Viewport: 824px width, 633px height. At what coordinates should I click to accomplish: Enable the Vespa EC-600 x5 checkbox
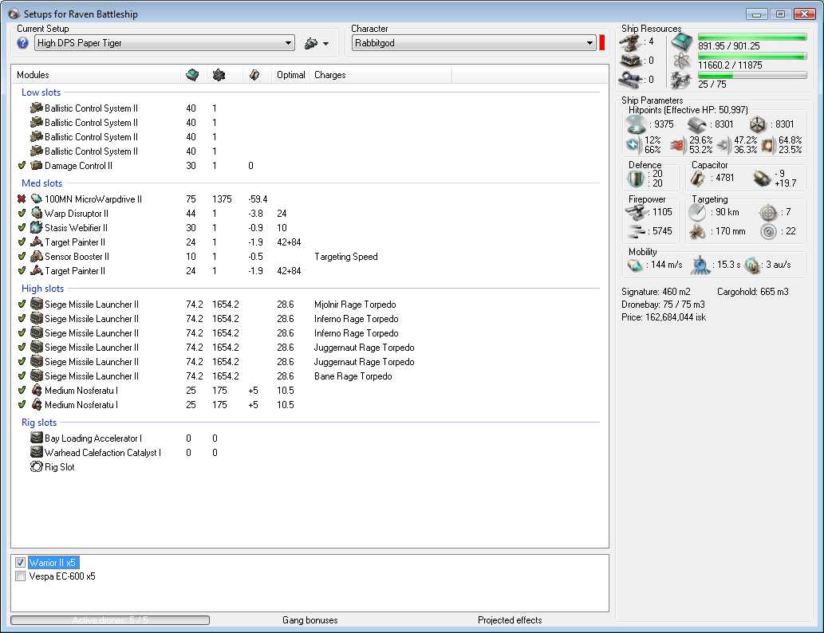click(21, 576)
